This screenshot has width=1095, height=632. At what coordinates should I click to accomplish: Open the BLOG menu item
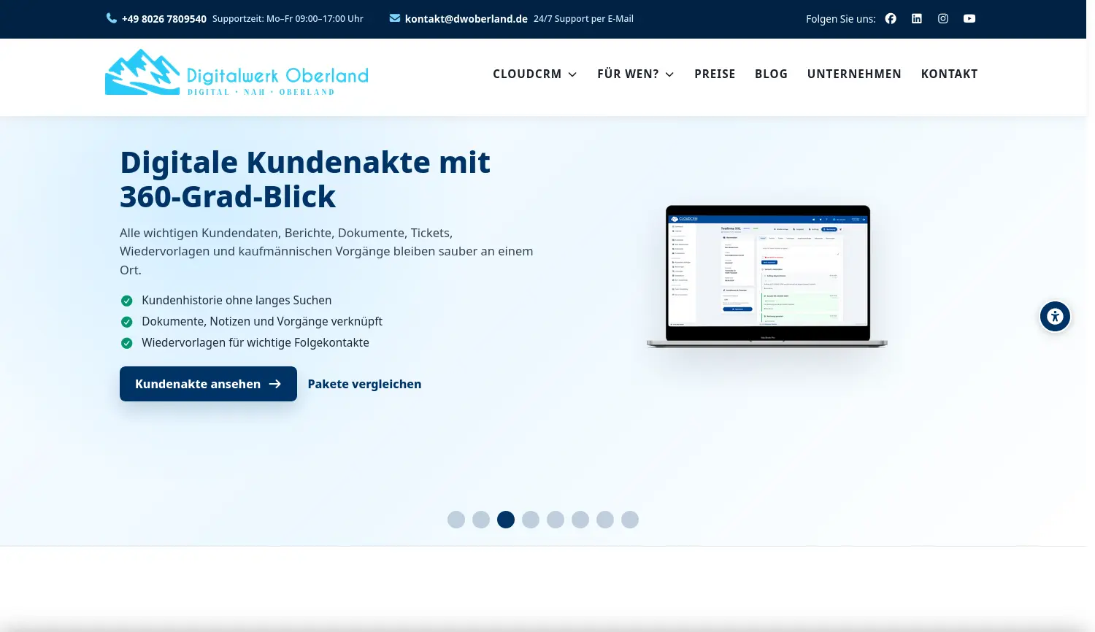[771, 74]
